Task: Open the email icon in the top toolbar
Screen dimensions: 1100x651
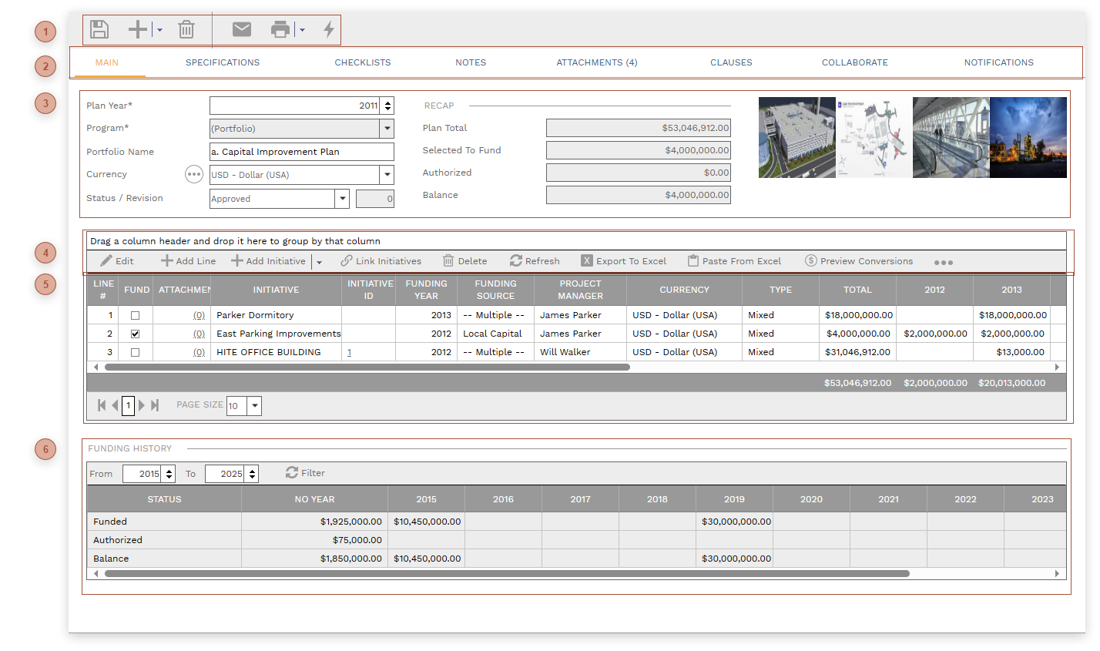Action: click(241, 29)
